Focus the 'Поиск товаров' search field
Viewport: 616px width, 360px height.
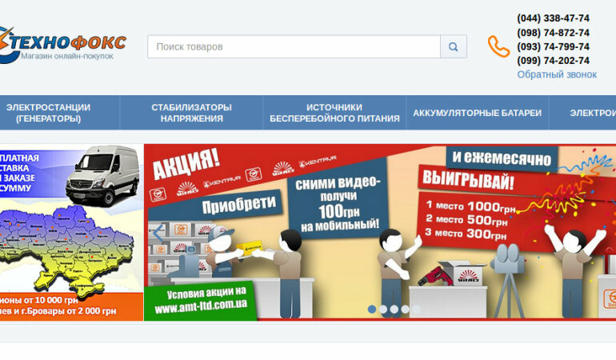294,46
